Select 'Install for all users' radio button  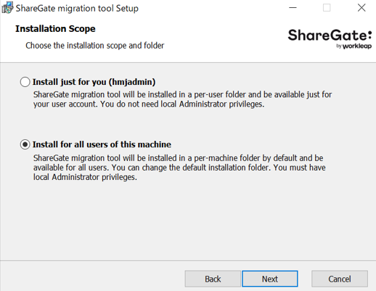(x=25, y=144)
